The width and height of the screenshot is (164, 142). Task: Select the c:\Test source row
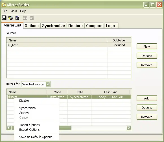pyautogui.click(x=69, y=45)
